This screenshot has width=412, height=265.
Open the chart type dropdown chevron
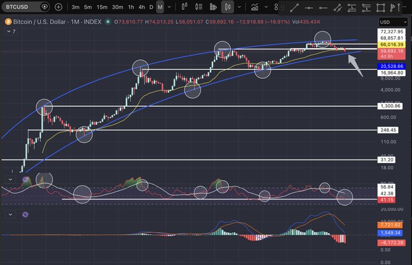(239, 7)
